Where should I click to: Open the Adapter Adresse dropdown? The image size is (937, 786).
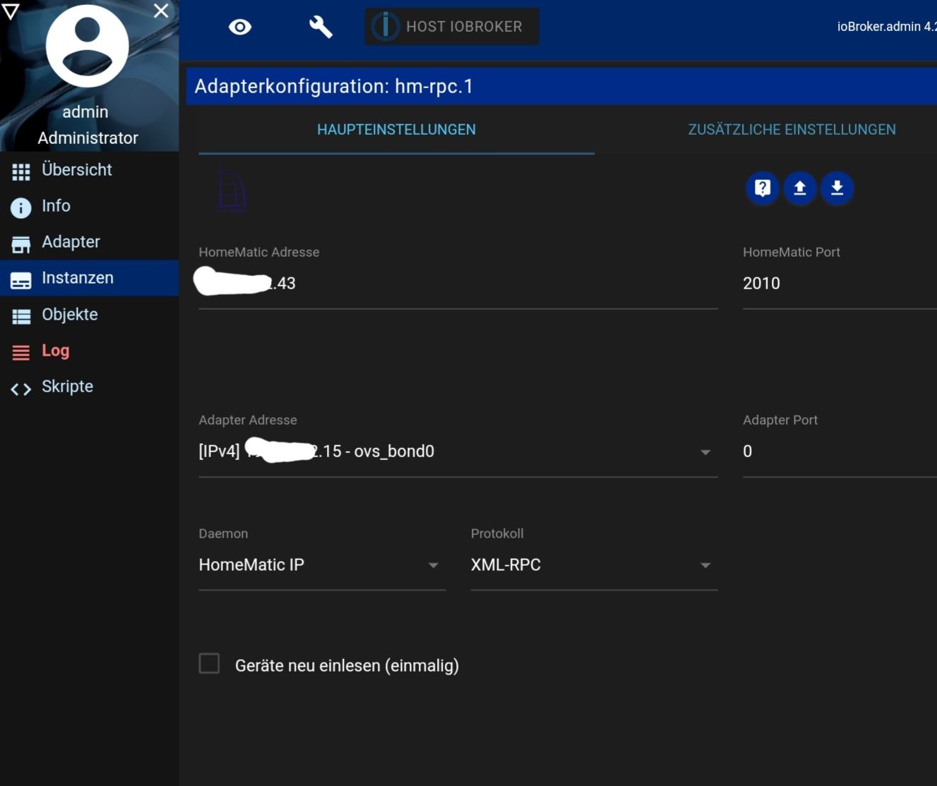[458, 452]
